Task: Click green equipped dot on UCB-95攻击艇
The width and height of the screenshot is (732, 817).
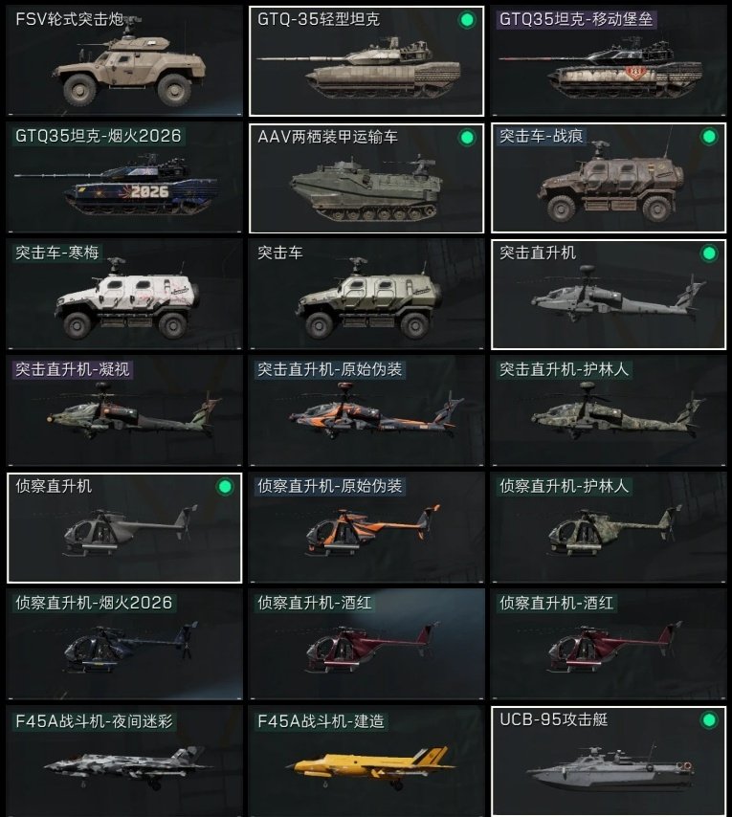Action: (708, 720)
